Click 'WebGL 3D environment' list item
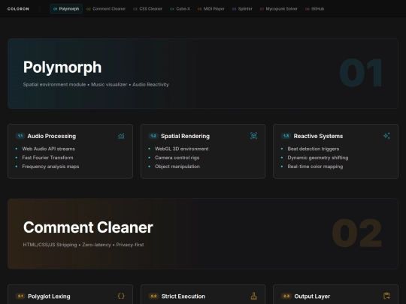 pos(181,149)
